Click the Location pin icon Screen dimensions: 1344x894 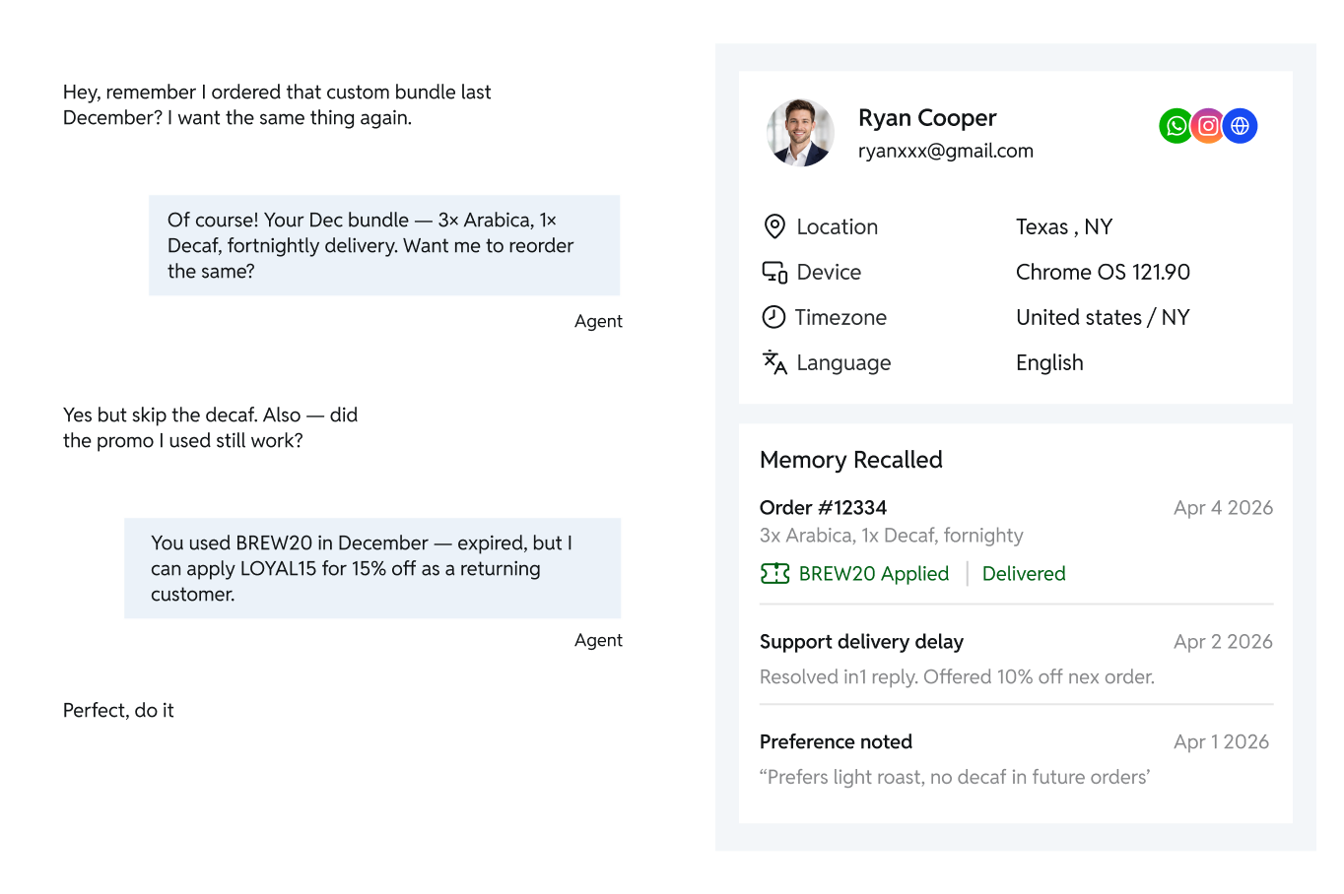coord(774,226)
